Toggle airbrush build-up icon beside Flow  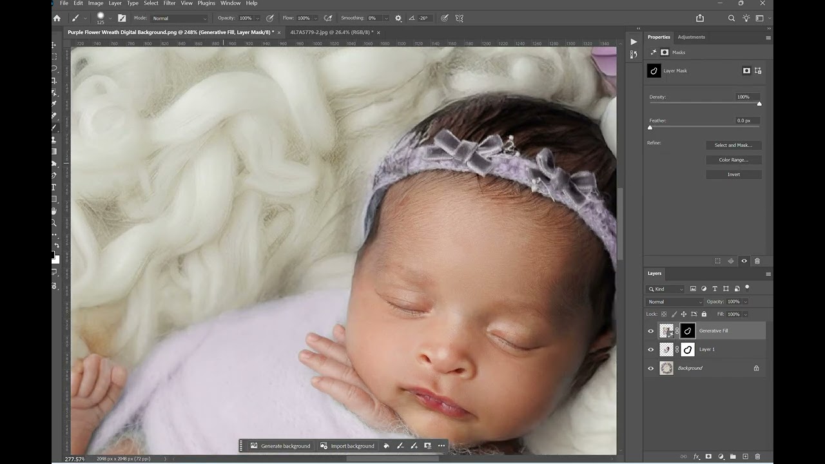(328, 18)
